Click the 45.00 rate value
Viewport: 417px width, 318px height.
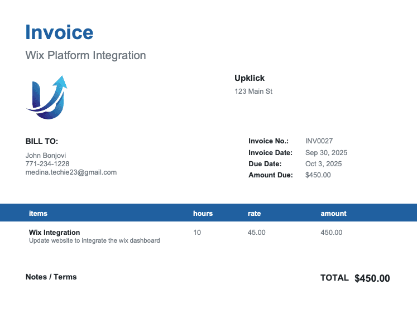(256, 233)
